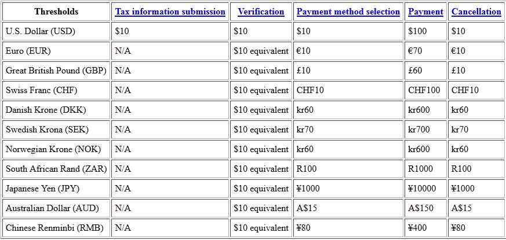Click the Thresholds header cell

(56, 12)
